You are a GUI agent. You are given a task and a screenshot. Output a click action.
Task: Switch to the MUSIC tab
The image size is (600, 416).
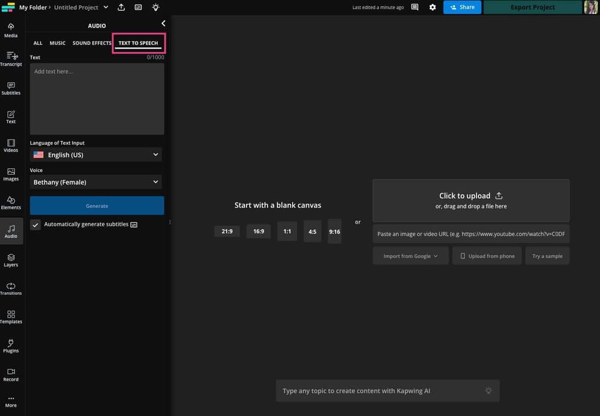click(57, 43)
